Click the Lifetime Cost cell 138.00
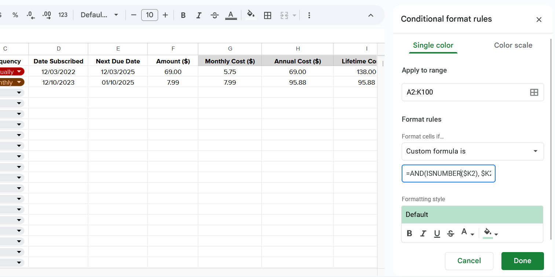This screenshot has height=277, width=555. click(x=355, y=72)
